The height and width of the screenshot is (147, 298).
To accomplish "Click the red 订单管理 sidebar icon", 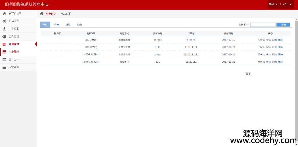I will click(4, 44).
